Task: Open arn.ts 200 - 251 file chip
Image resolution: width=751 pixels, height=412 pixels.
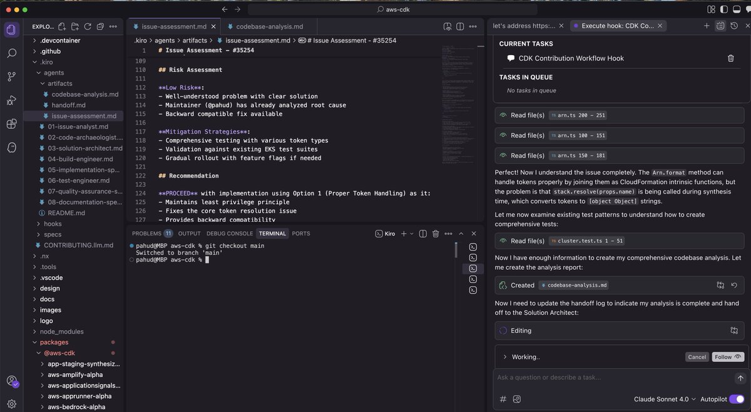Action: 579,115
